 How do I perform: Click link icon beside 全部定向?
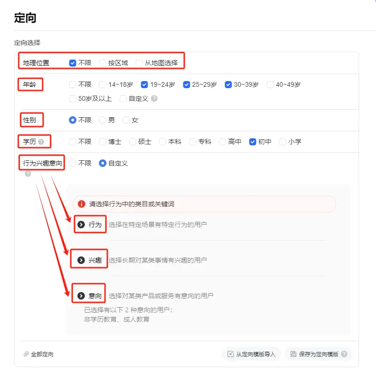26,354
